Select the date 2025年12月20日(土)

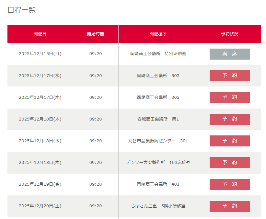pyautogui.click(x=40, y=206)
